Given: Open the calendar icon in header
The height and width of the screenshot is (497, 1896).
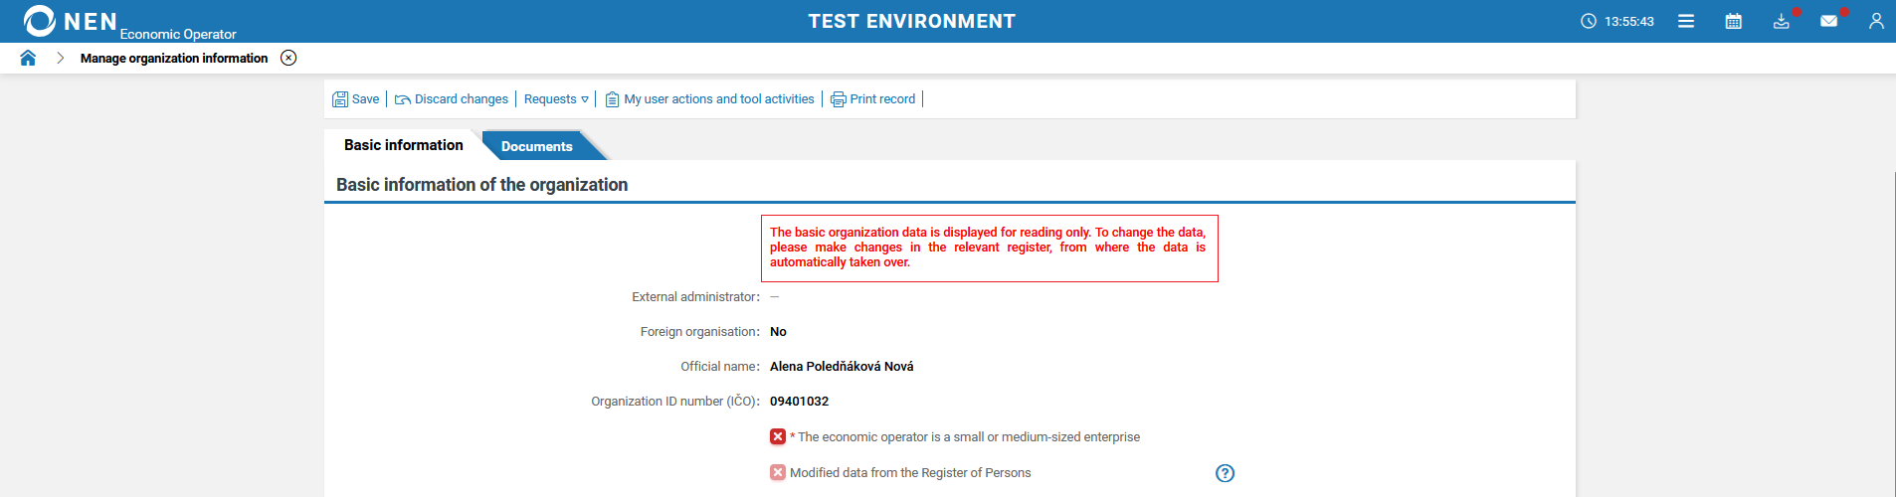Looking at the screenshot, I should (x=1734, y=21).
